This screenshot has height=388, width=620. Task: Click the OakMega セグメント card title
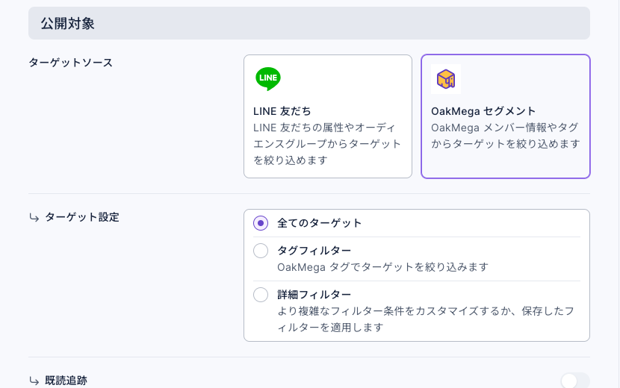pos(483,111)
